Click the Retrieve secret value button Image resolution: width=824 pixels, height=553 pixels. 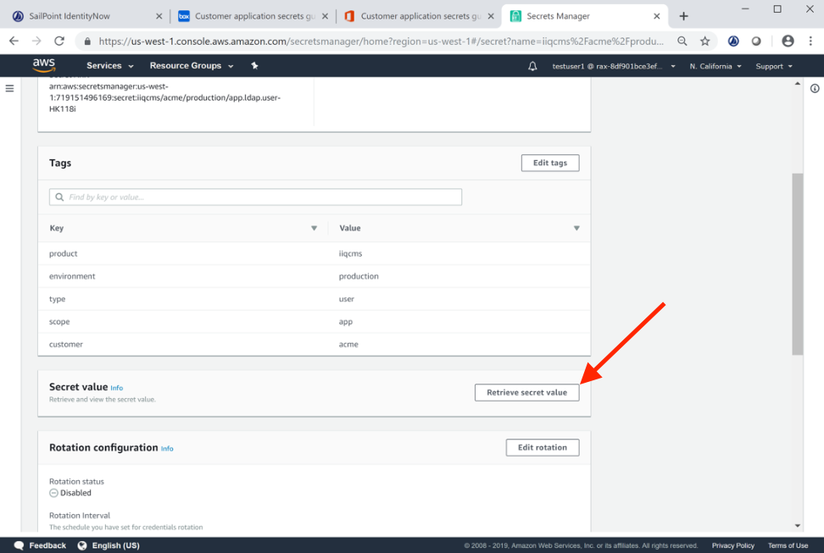coord(526,392)
